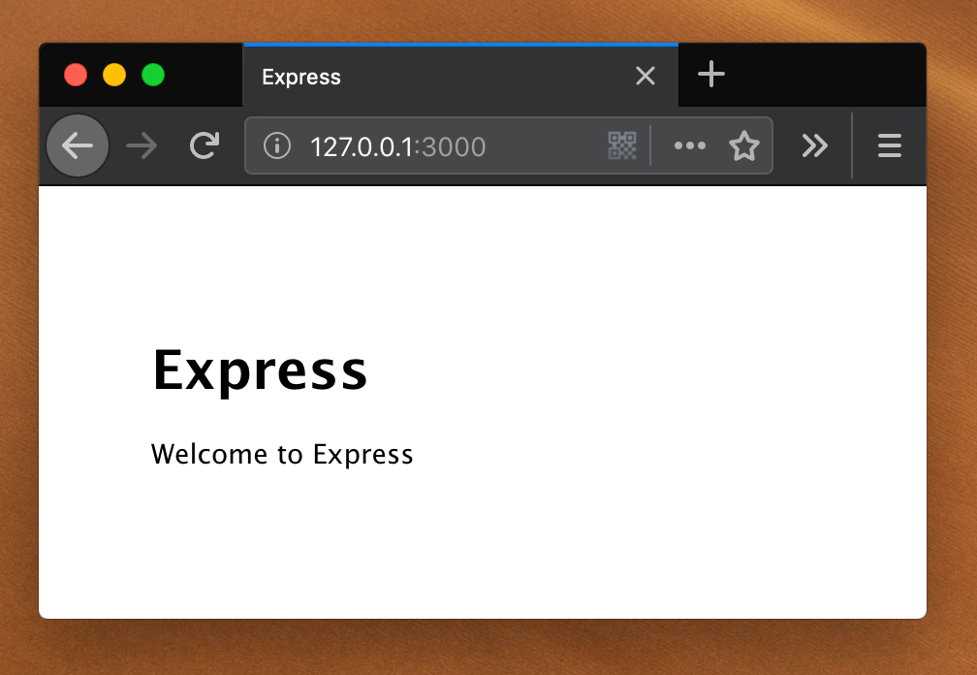Reload the current page

pos(205,145)
